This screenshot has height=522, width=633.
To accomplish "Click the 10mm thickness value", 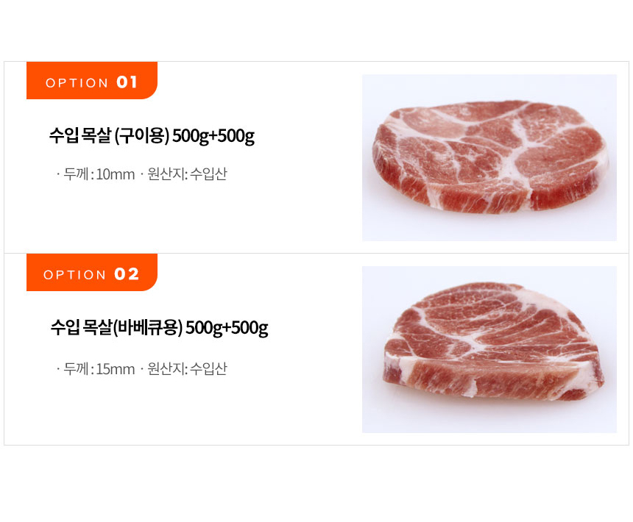I will click(x=116, y=175).
